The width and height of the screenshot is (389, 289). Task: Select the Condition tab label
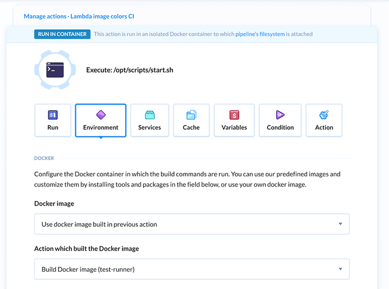pos(280,128)
